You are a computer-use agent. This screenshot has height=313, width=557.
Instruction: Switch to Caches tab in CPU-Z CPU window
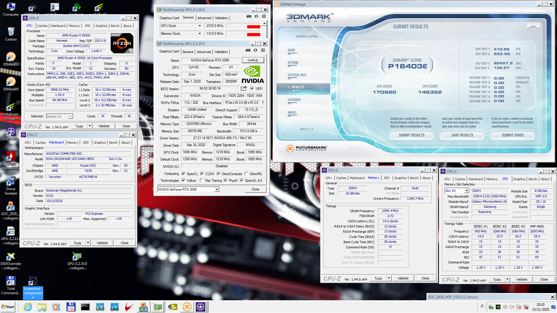point(42,26)
